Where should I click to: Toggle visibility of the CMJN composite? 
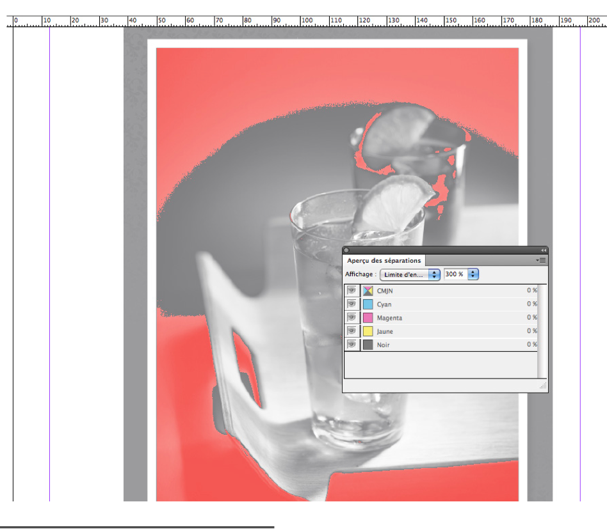(x=352, y=291)
